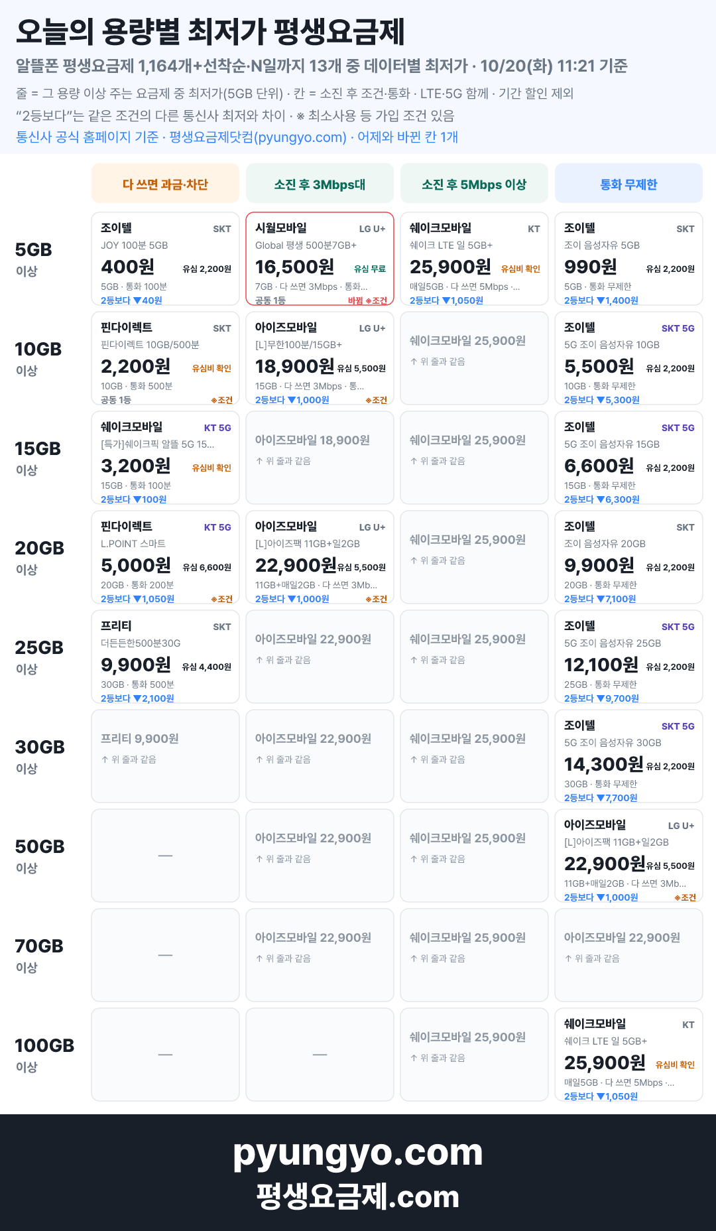The image size is (716, 1231).
Task: Open the 조이텔 'JOY 100분 5GB' plan card
Action: [x=165, y=259]
